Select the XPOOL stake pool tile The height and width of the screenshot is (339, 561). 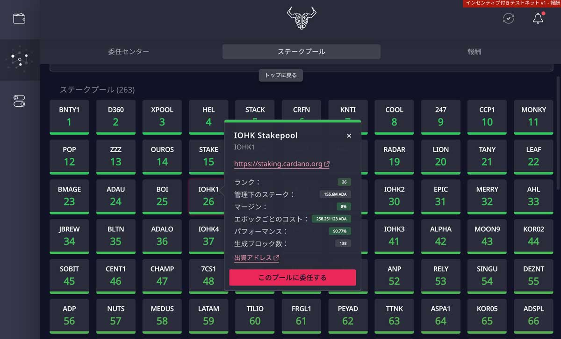(162, 117)
